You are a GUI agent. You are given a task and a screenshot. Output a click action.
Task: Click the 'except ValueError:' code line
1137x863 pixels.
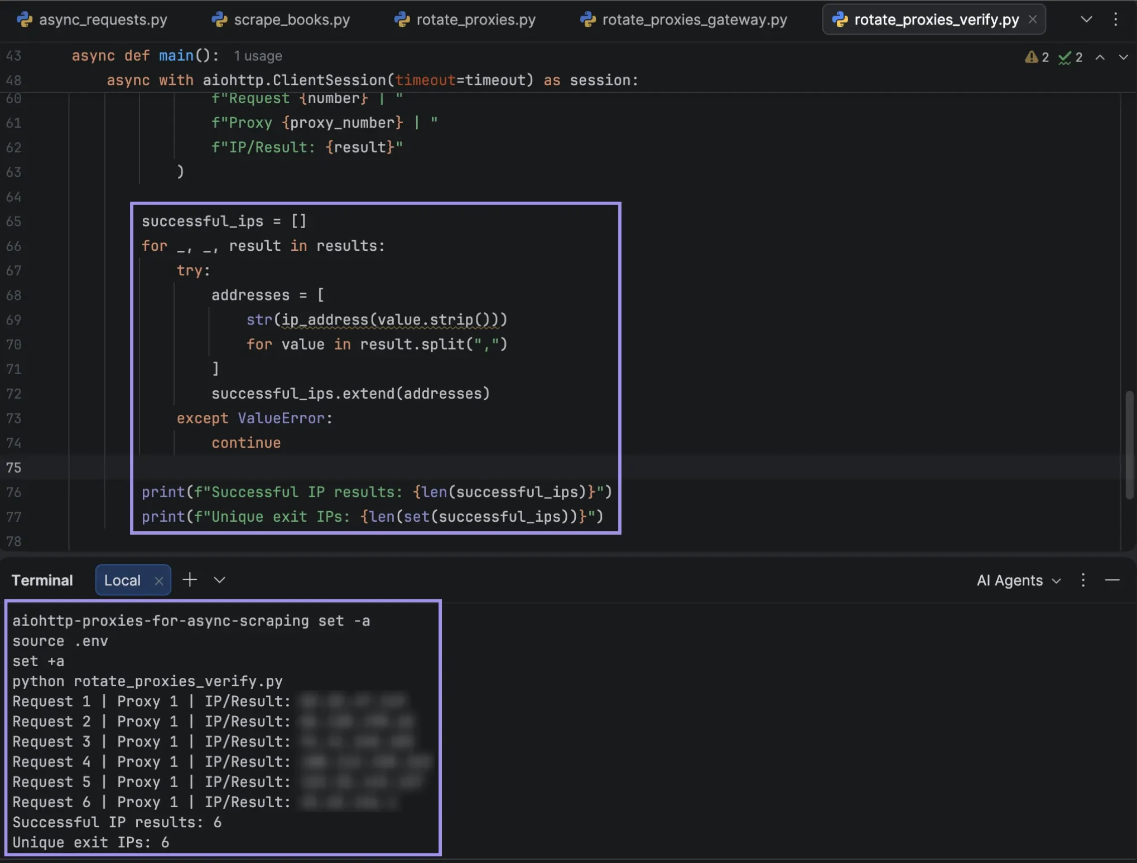254,418
